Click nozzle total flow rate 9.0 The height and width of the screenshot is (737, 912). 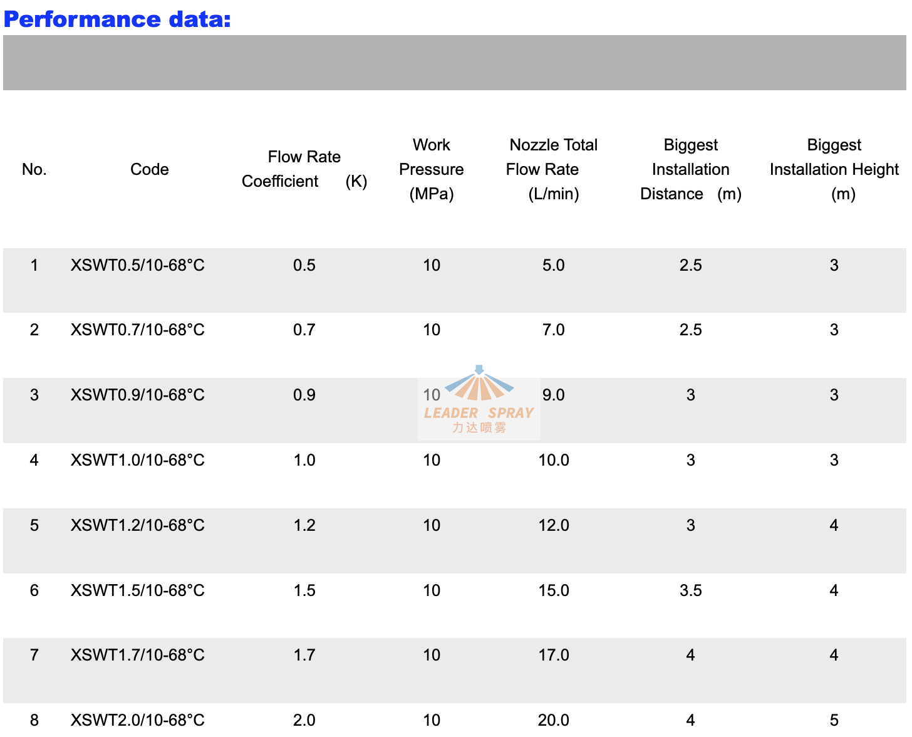[554, 395]
